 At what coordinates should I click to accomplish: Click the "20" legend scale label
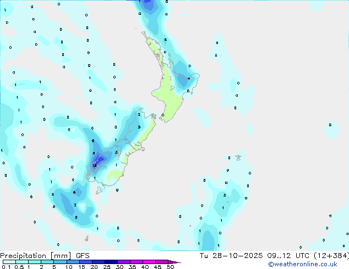94,267
